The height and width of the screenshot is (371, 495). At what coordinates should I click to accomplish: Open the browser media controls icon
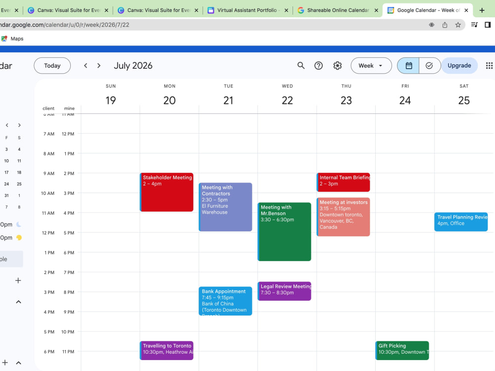474,25
